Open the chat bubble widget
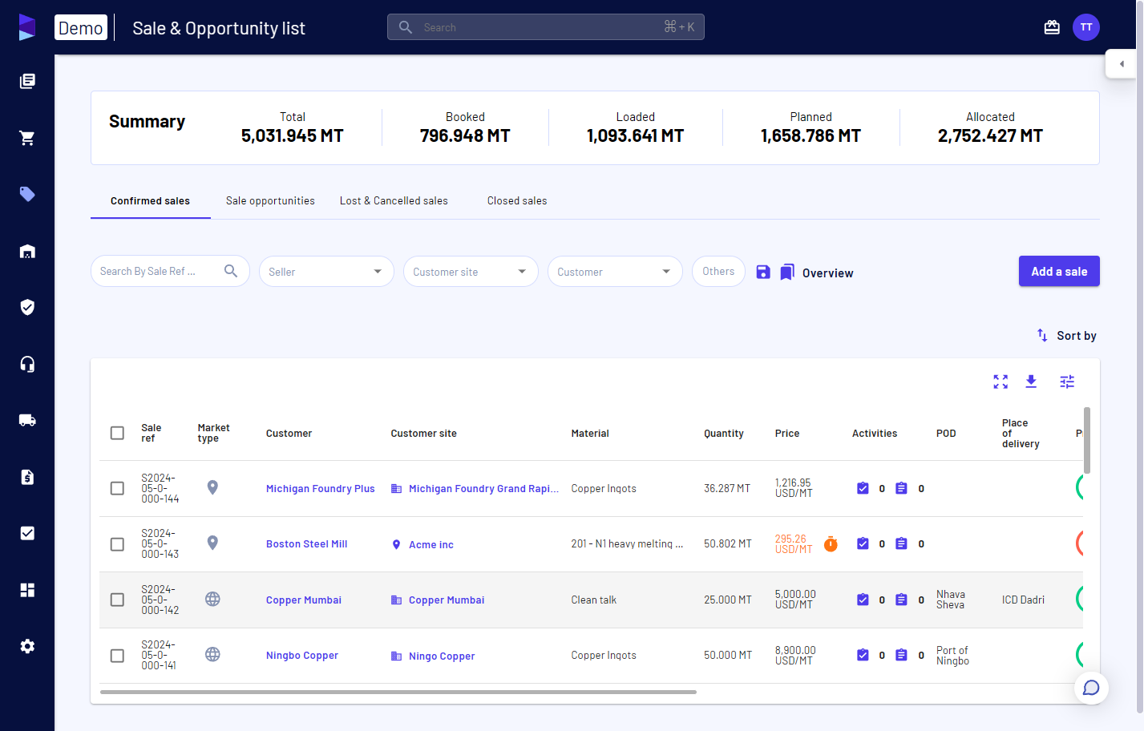Viewport: 1144px width, 731px height. 1091,688
